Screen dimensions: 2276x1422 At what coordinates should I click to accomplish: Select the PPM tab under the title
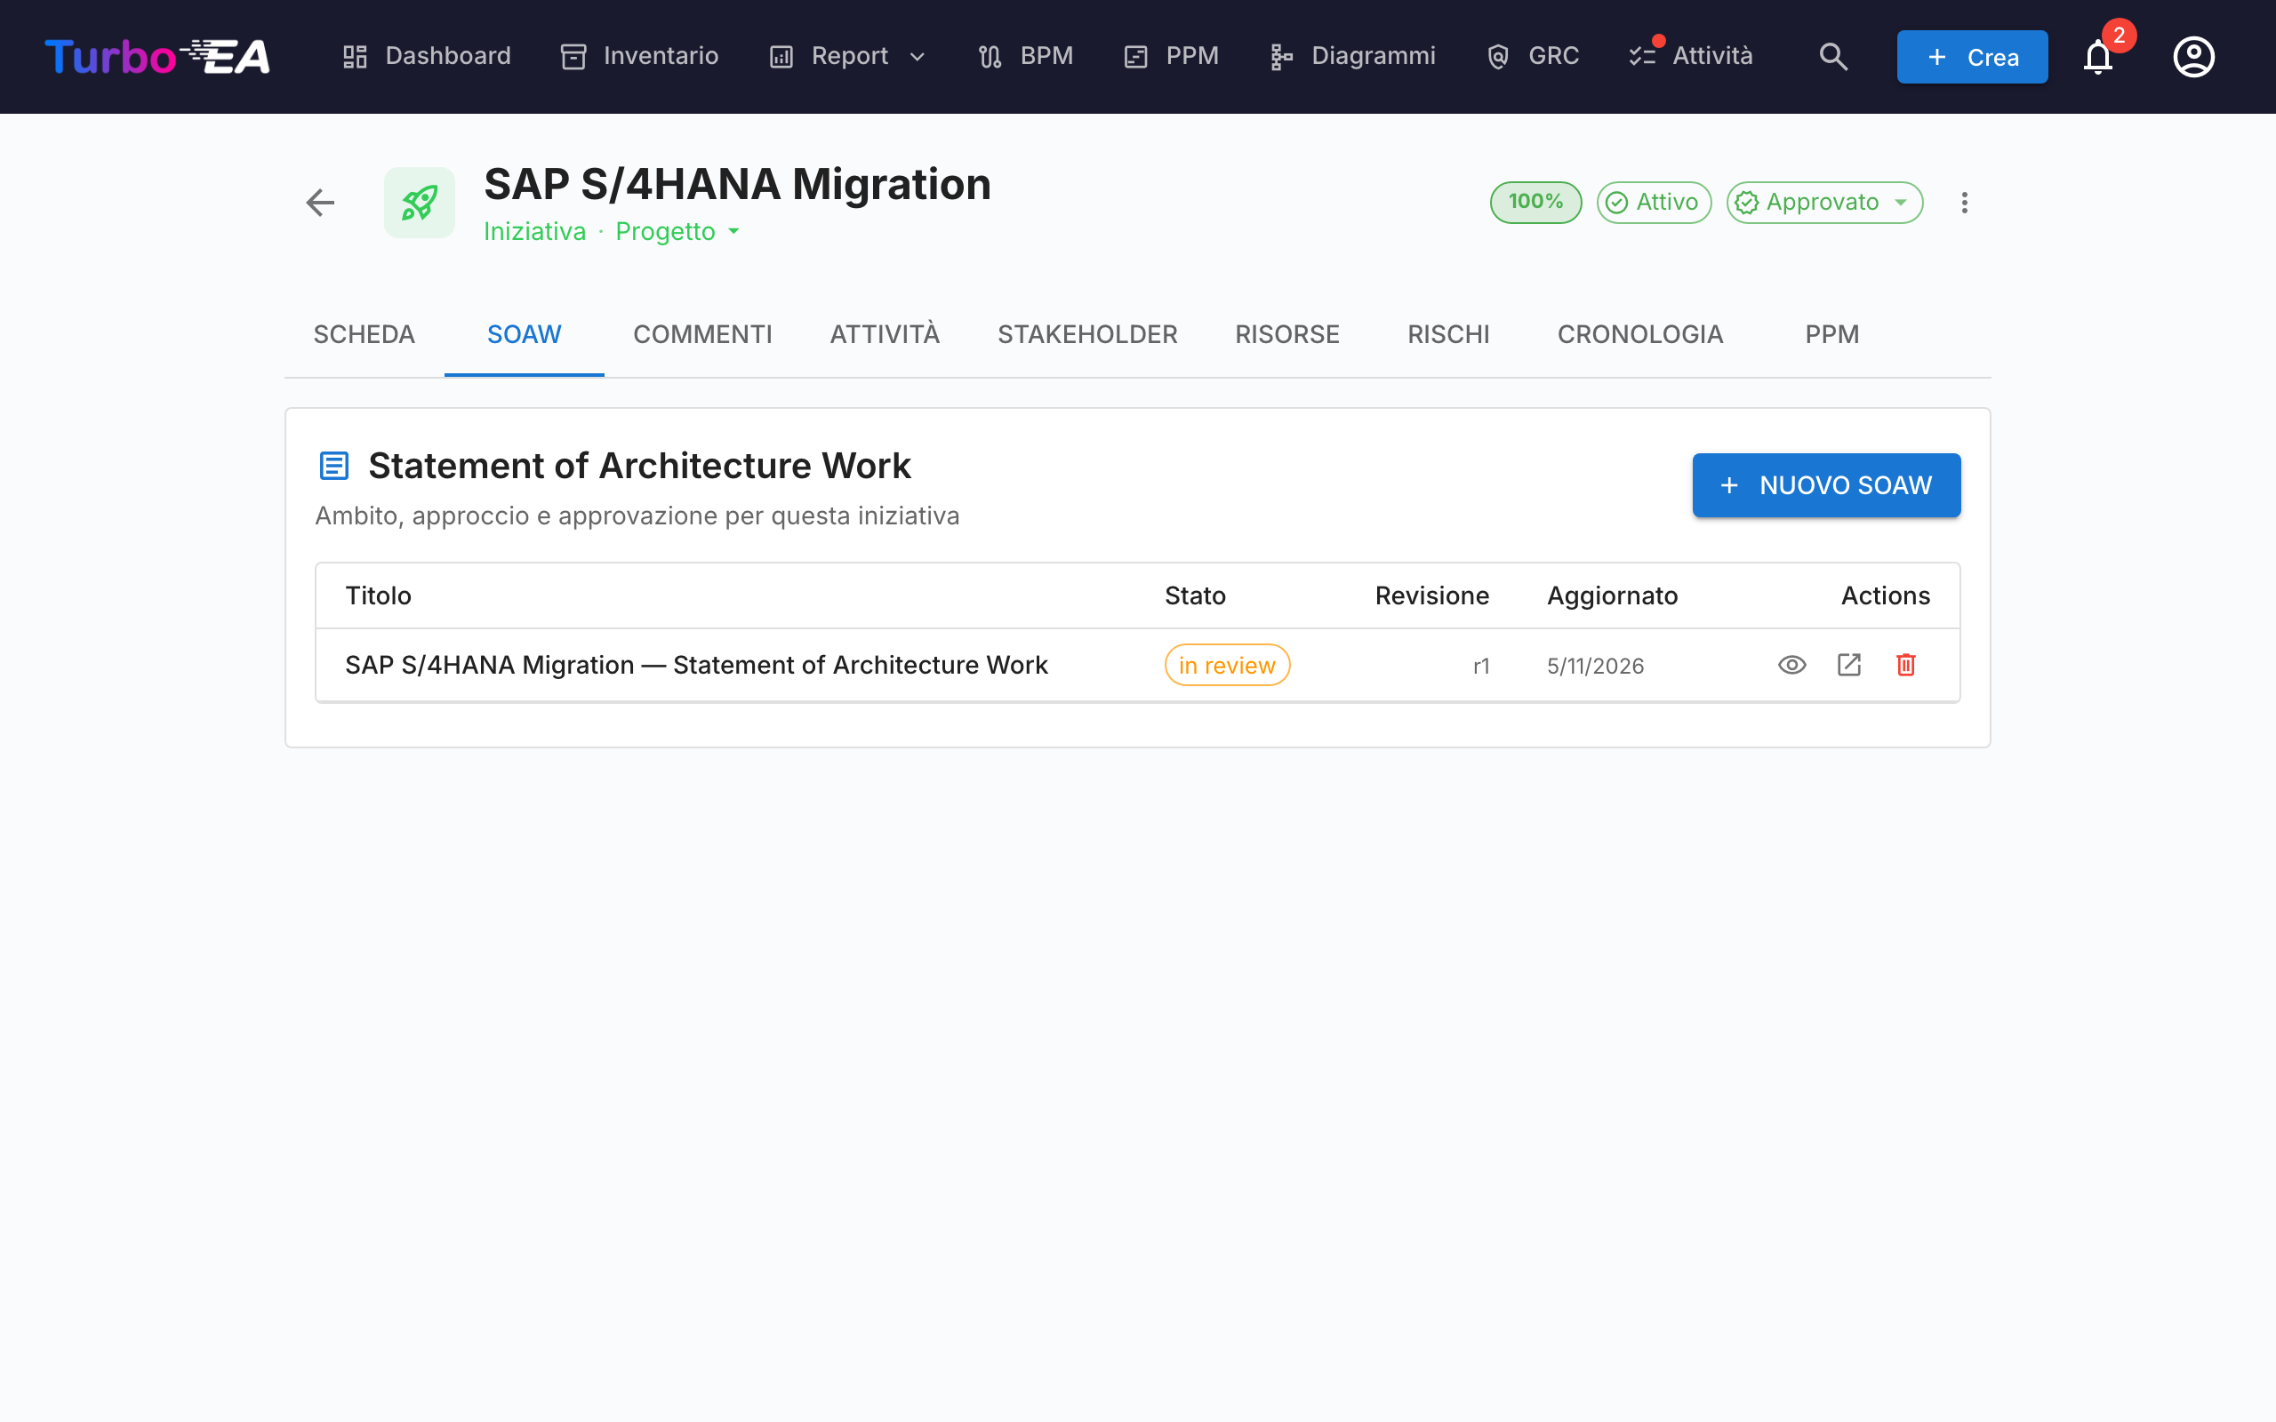pyautogui.click(x=1832, y=335)
